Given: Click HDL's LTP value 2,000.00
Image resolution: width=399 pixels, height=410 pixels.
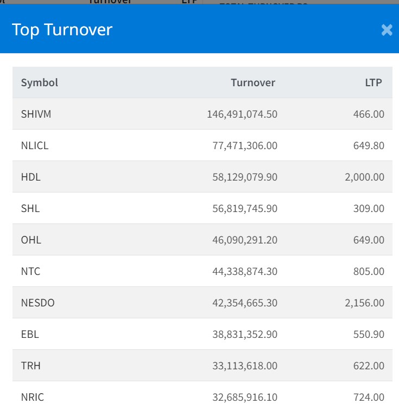Looking at the screenshot, I should point(364,177).
